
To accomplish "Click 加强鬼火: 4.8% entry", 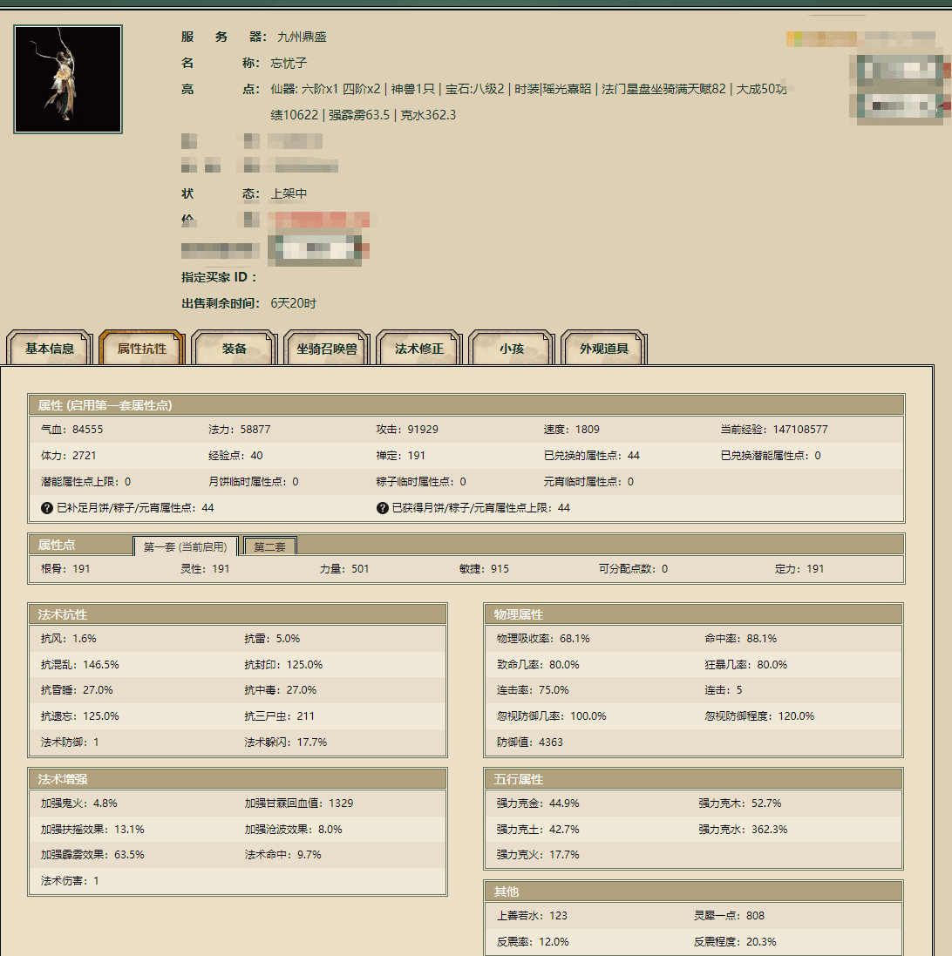I will (x=78, y=803).
